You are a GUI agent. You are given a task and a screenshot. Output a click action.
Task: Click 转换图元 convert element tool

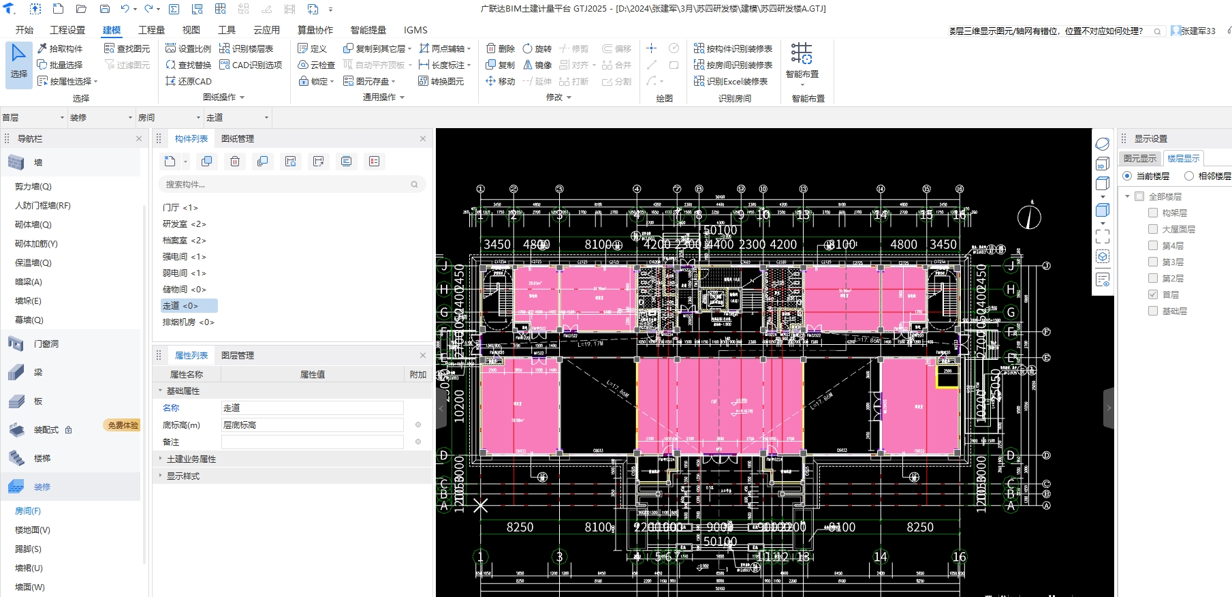(441, 81)
